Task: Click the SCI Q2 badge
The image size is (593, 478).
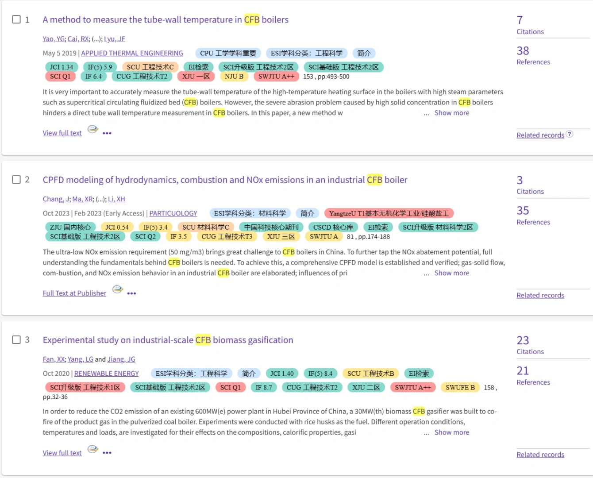Action: 146,237
